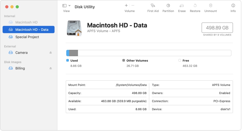
Task: Open the Partition tool
Action: (168, 5)
